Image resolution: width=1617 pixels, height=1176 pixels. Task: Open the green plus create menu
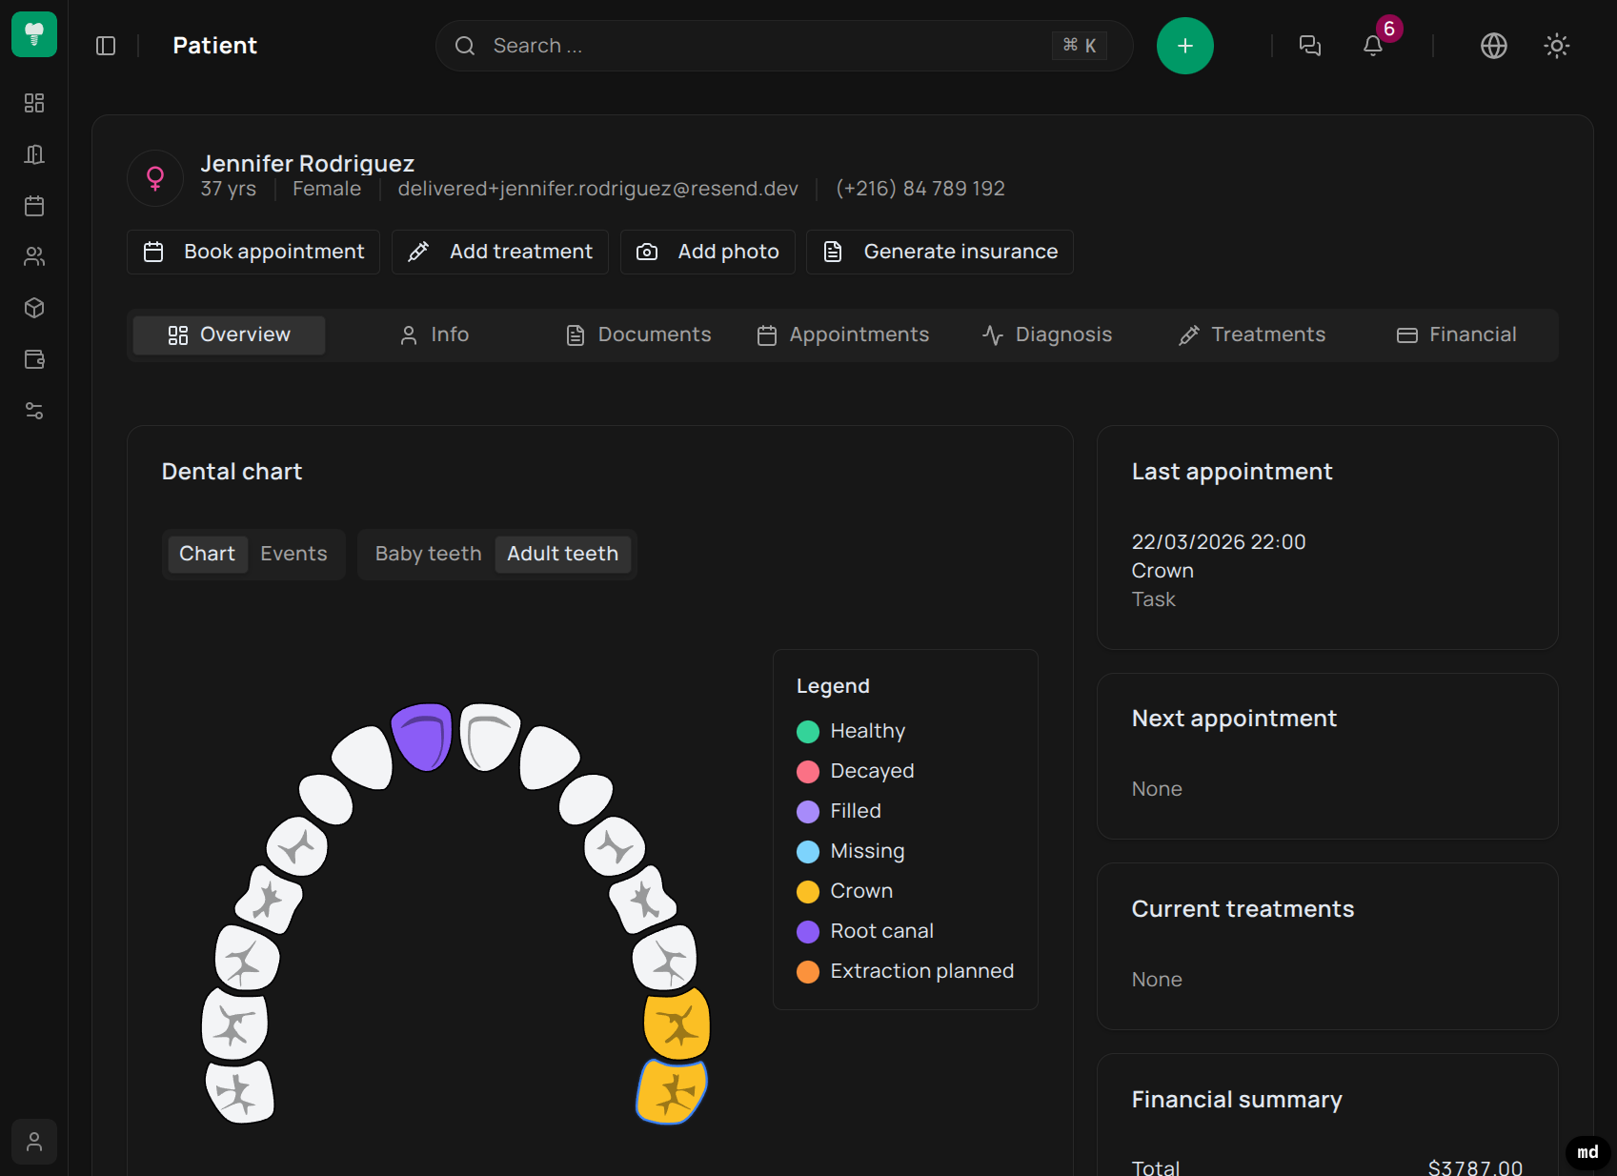[1184, 45]
